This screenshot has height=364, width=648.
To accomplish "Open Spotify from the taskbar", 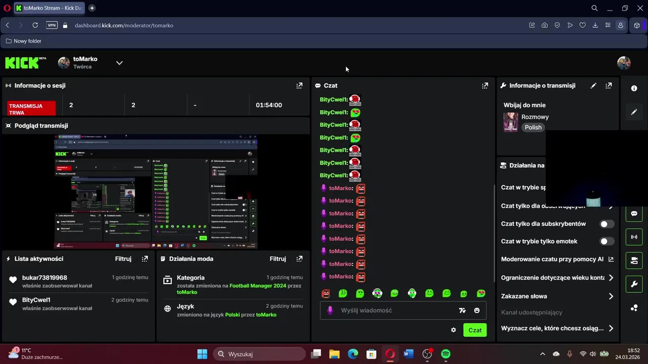I will click(x=445, y=354).
